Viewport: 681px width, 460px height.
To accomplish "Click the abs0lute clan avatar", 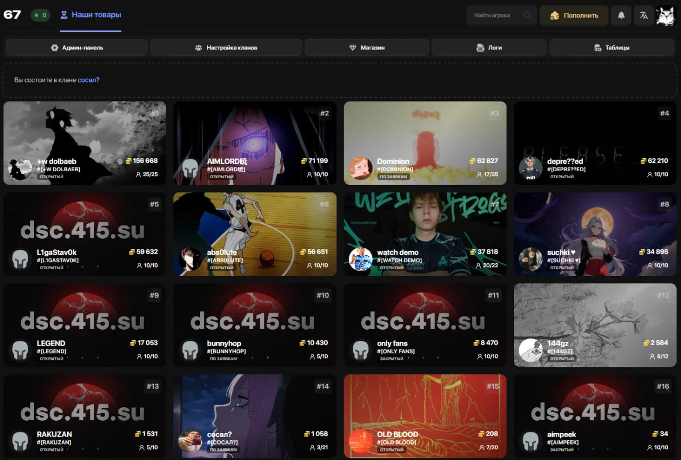I will click(x=190, y=260).
